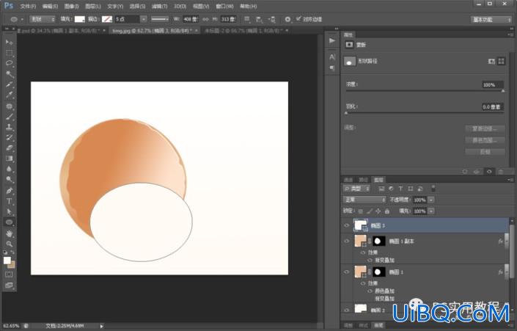Open the layer opacity dropdown arrow
517x331 pixels.
tap(431, 200)
